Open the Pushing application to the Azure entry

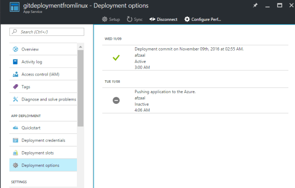[195, 101]
